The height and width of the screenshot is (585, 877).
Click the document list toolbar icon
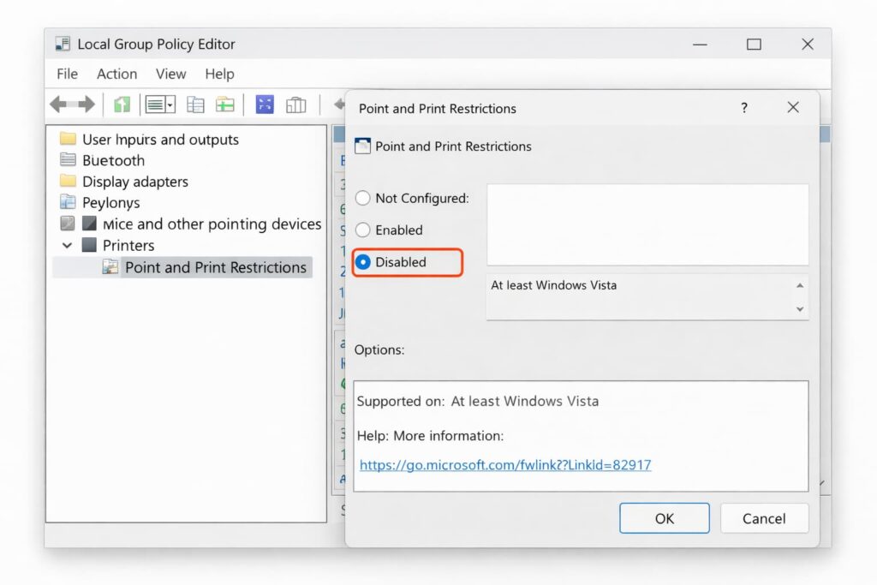(x=196, y=104)
